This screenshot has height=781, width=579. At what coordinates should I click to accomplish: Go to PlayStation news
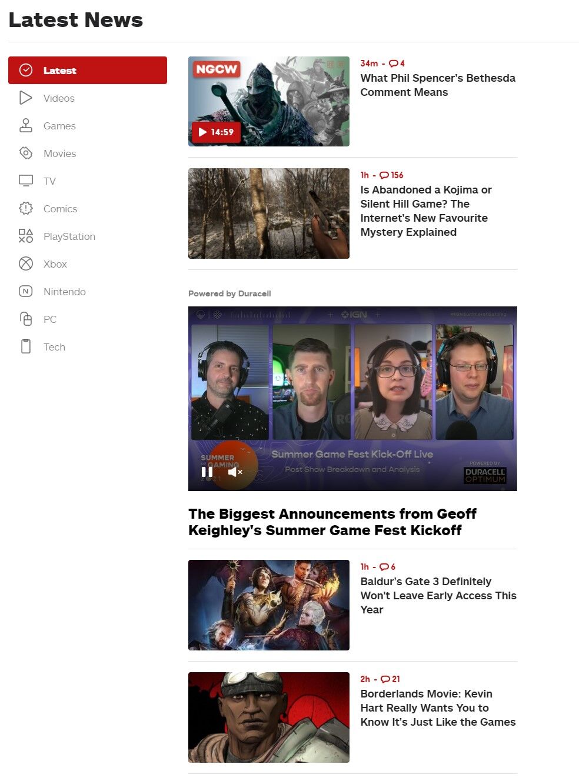click(69, 236)
